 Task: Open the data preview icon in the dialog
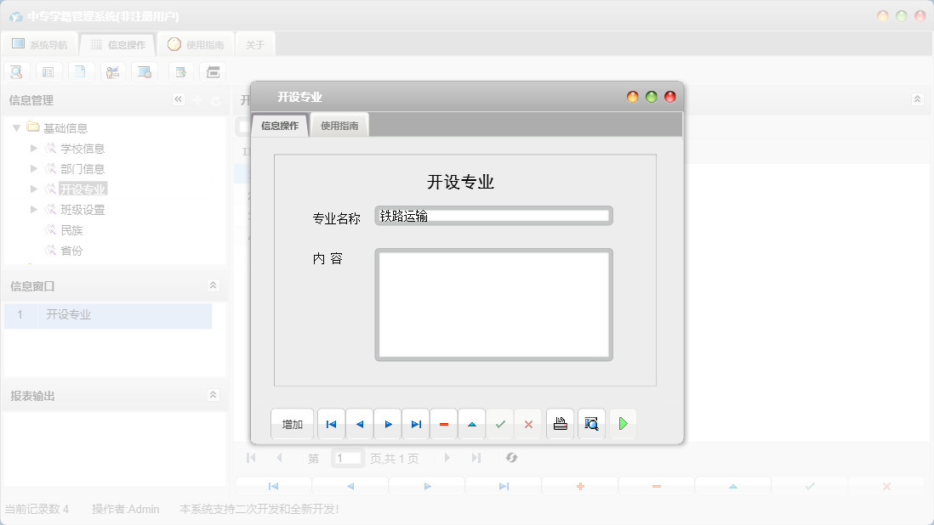click(591, 423)
